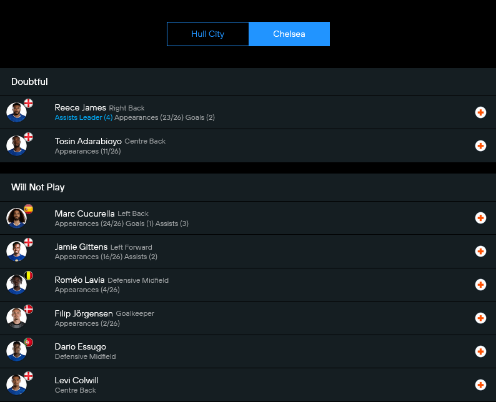Select the Chelsea team tab
Image resolution: width=496 pixels, height=402 pixels.
289,34
